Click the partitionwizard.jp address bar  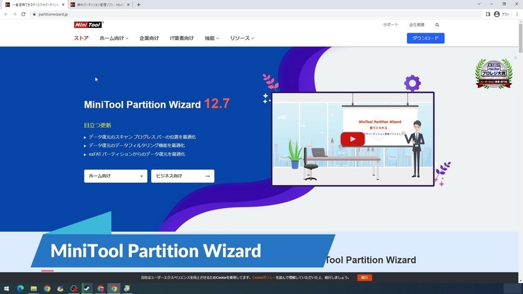tap(255, 14)
